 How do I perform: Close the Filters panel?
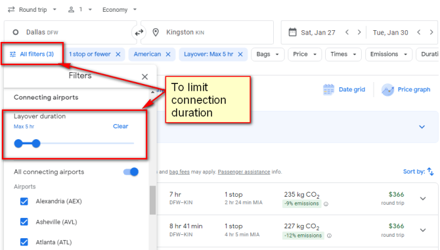144,77
